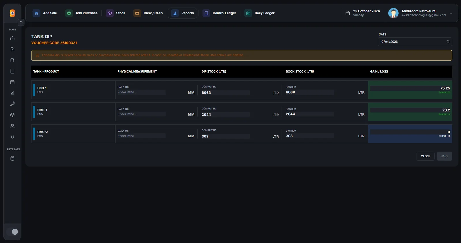Collapse the sidebar with the arrows button
The width and height of the screenshot is (461, 243).
click(x=21, y=22)
